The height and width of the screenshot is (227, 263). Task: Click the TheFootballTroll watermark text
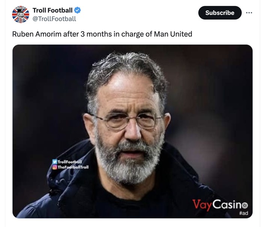click(x=73, y=167)
